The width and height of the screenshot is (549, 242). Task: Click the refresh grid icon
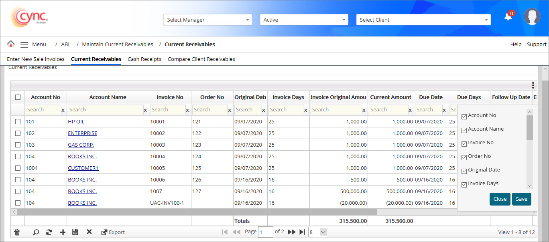tap(49, 232)
